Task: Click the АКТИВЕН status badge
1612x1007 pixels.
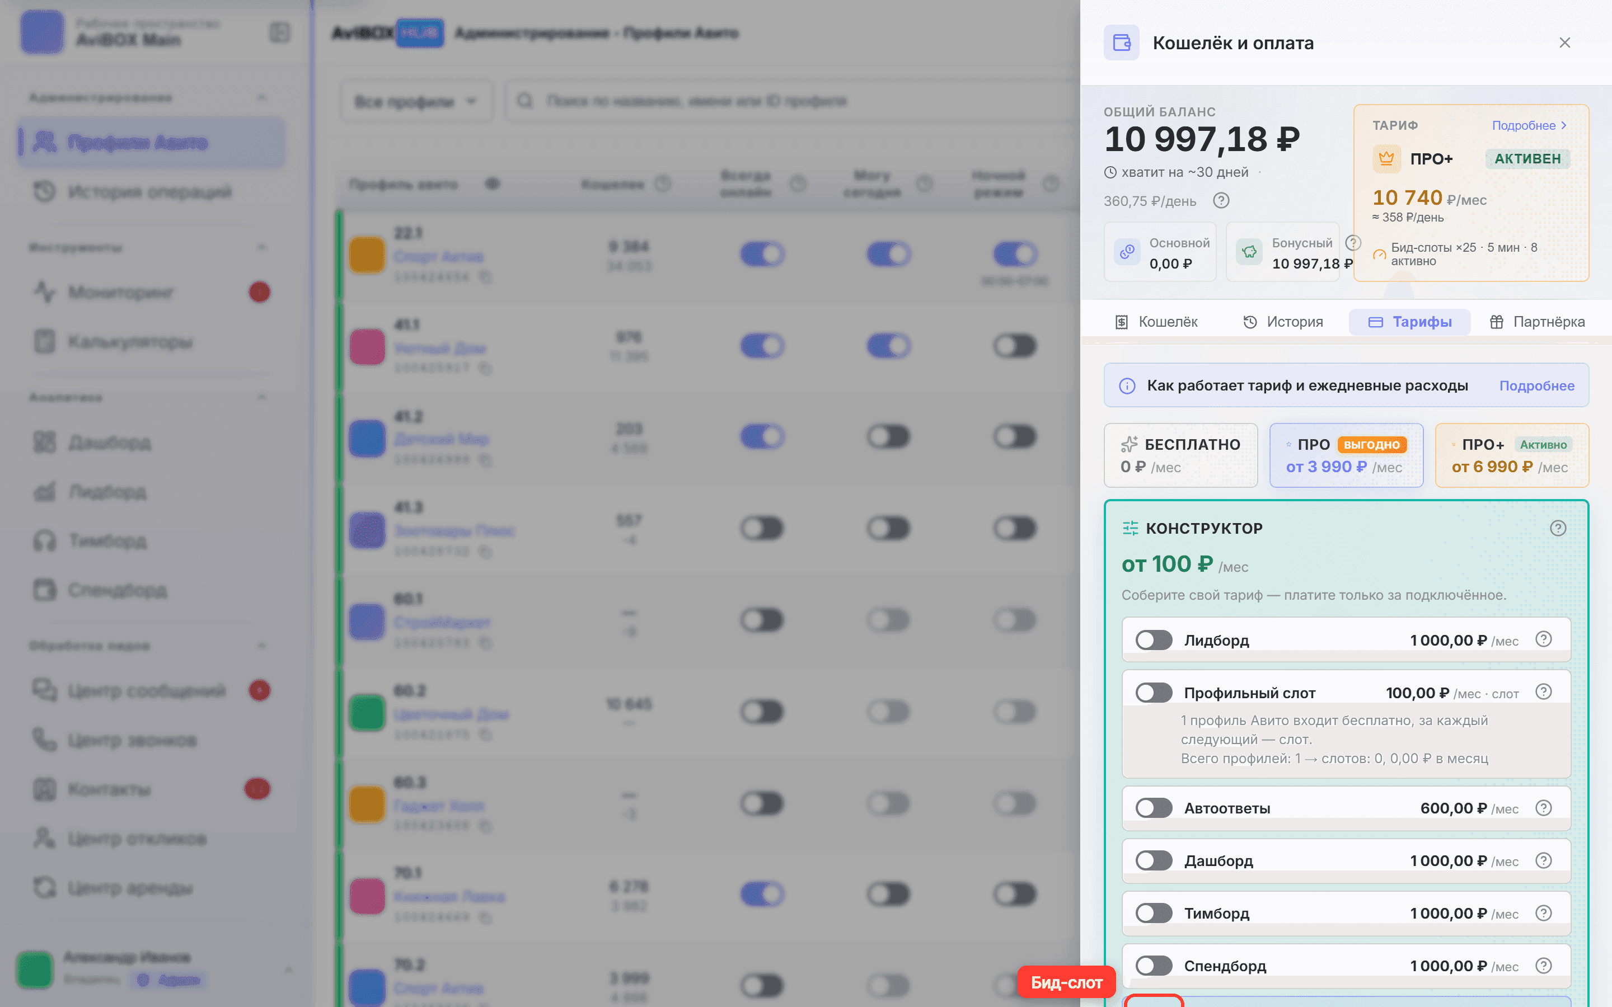Action: (x=1527, y=158)
